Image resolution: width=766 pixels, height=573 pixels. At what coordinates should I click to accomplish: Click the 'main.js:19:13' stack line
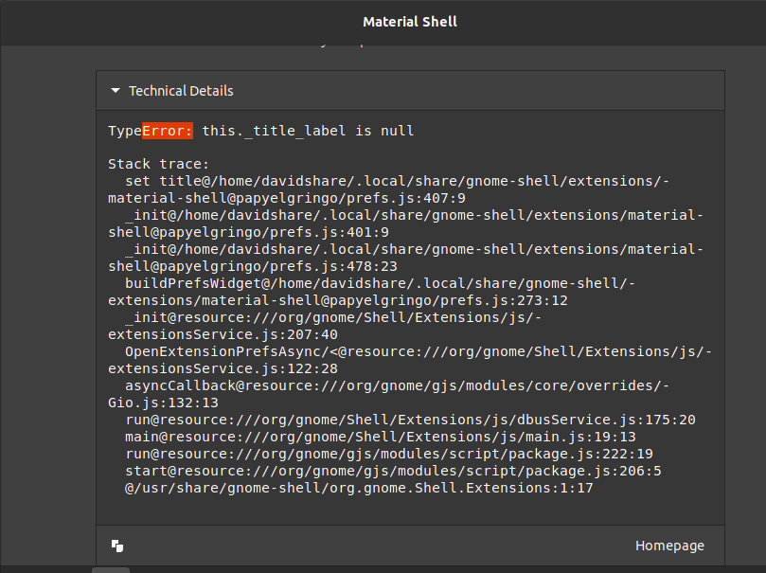click(x=381, y=437)
